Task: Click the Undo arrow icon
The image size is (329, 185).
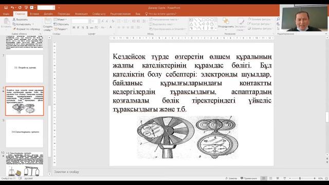Action: (12, 8)
